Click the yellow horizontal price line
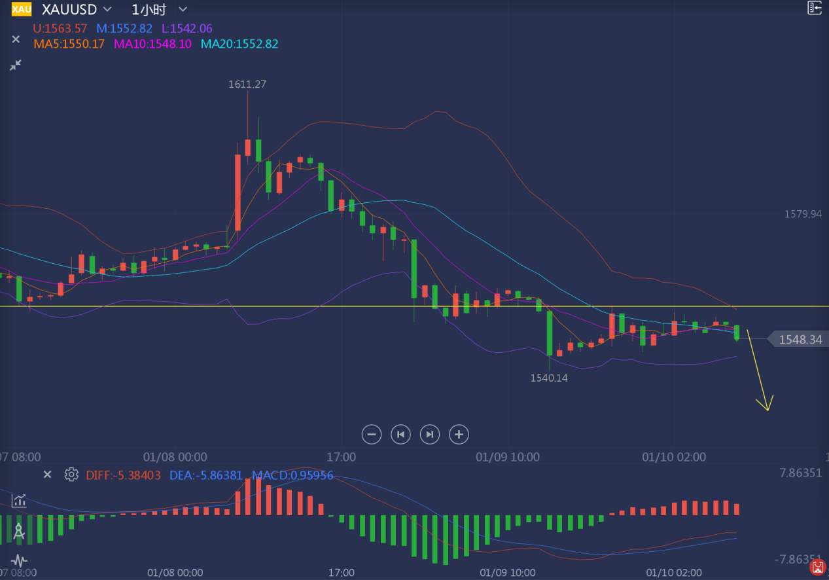Image resolution: width=829 pixels, height=580 pixels. [414, 306]
